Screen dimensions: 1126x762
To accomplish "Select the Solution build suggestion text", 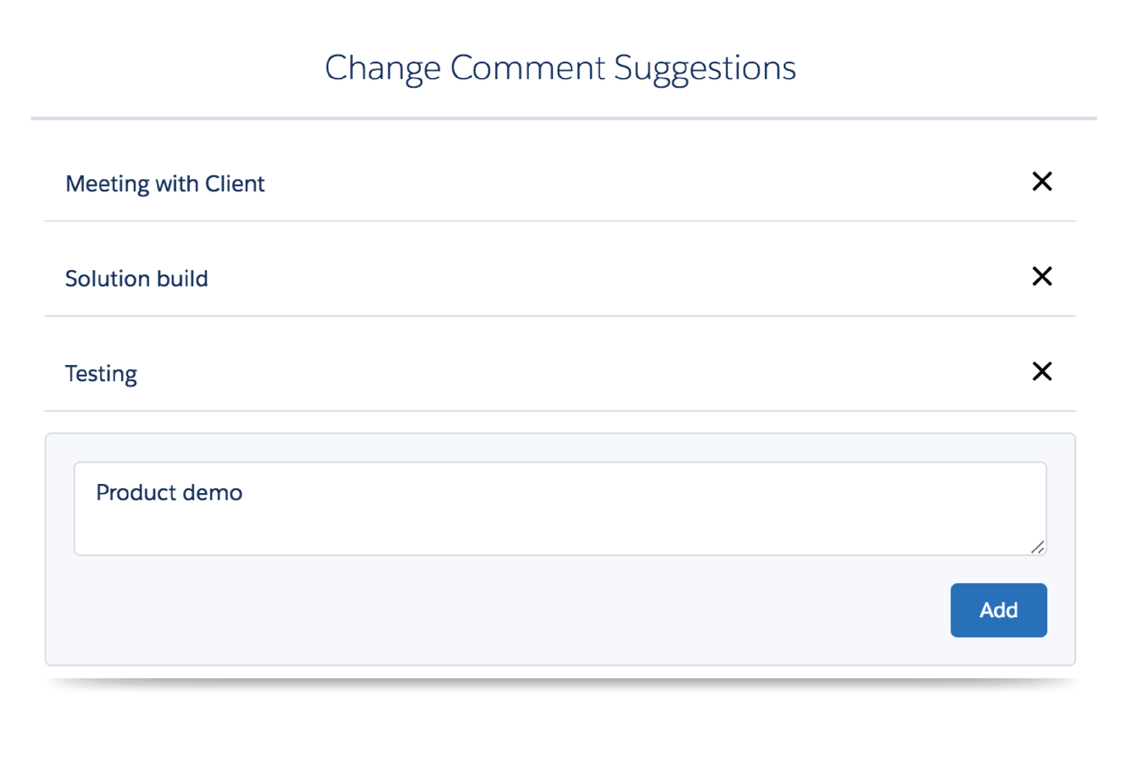I will click(137, 279).
